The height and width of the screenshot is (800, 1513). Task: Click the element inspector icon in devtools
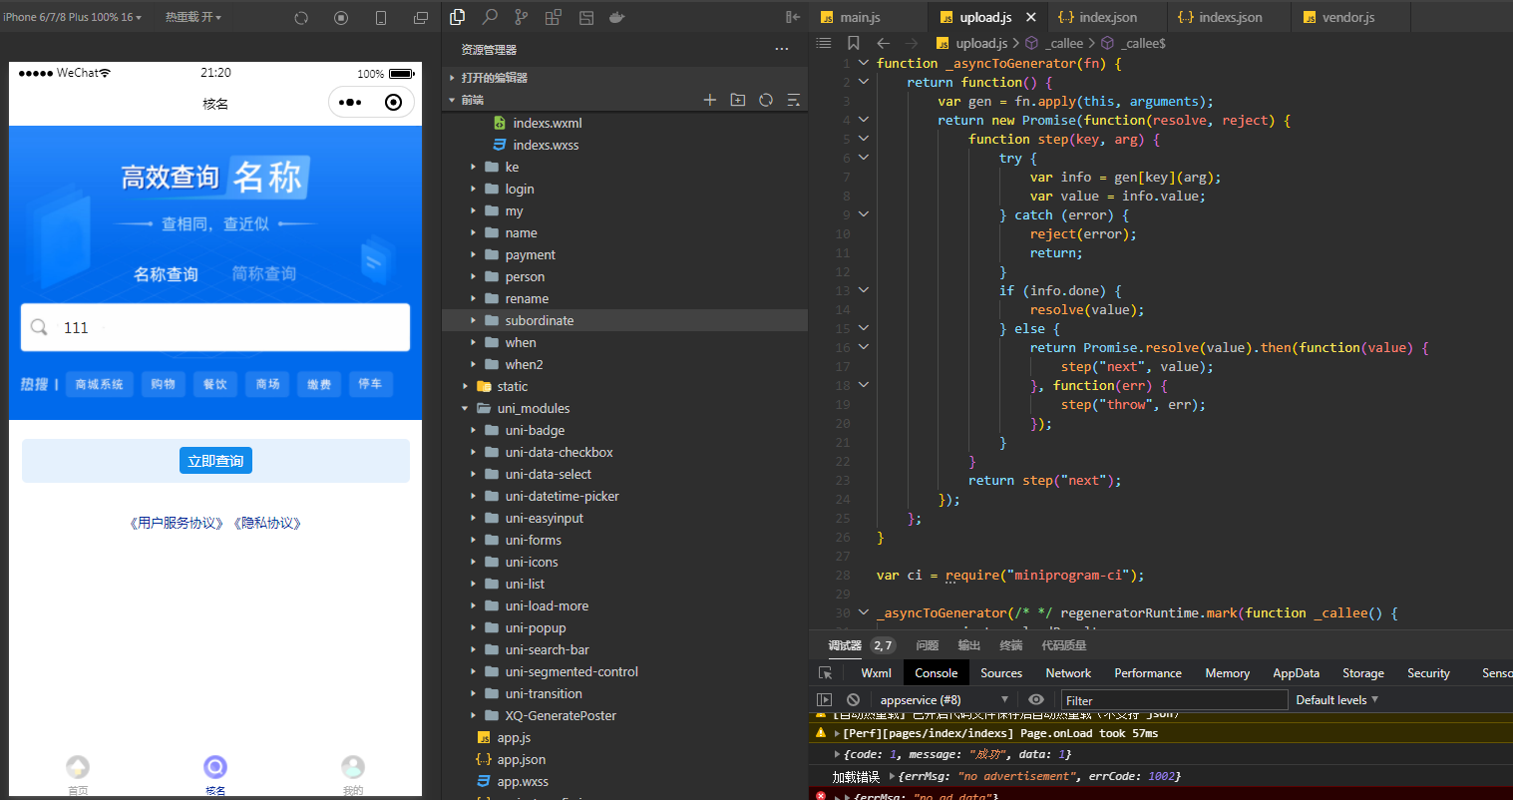click(826, 673)
